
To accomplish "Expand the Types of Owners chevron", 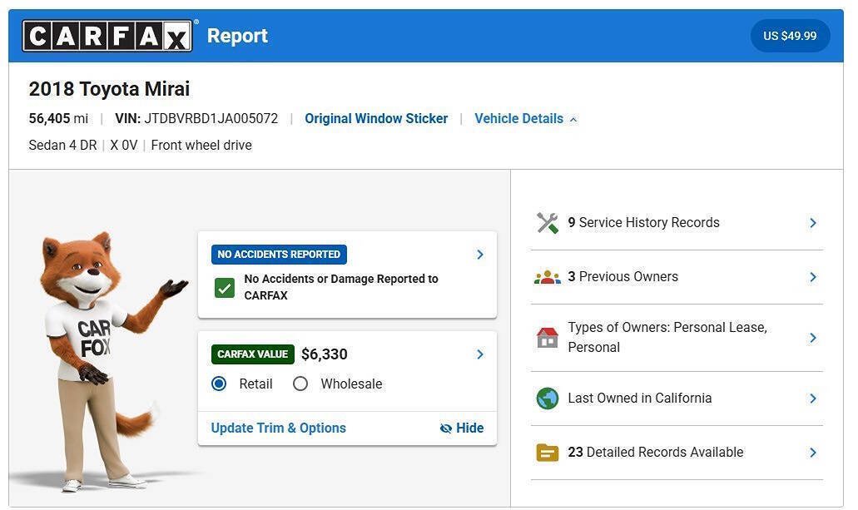I will coord(813,338).
